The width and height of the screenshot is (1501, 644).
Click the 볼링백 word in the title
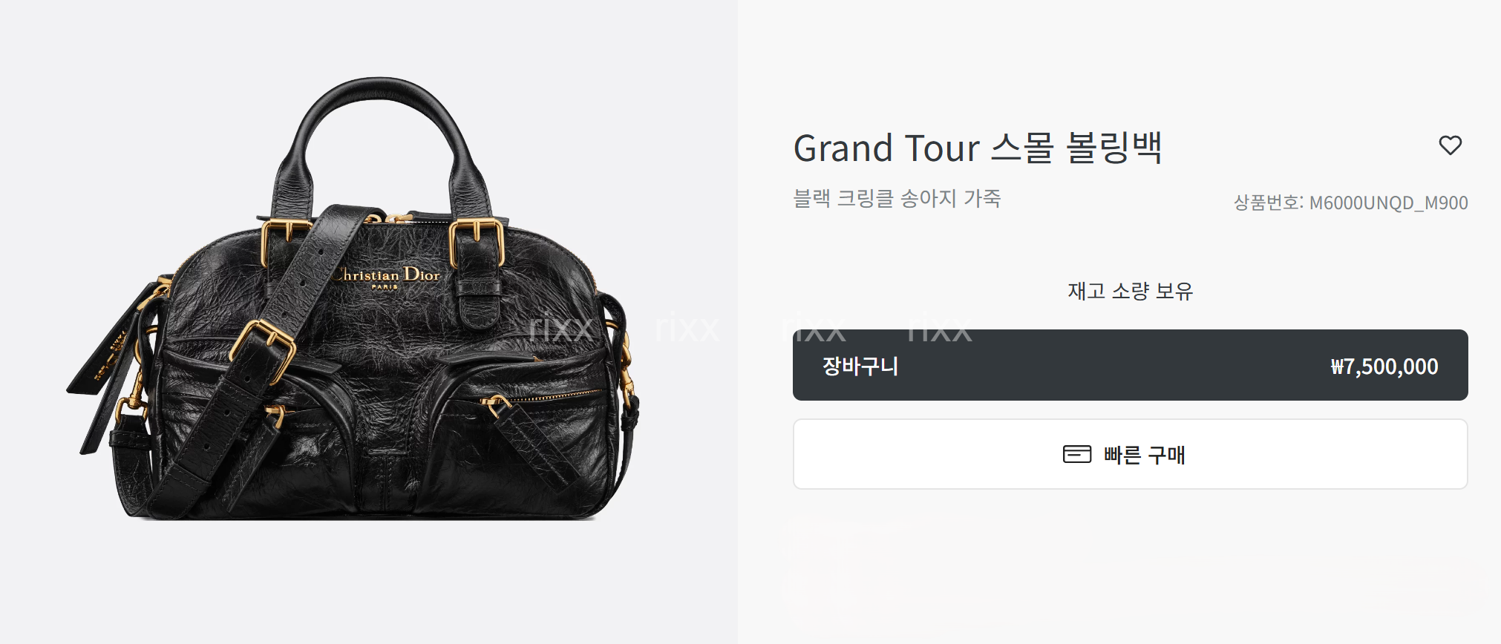point(1114,148)
